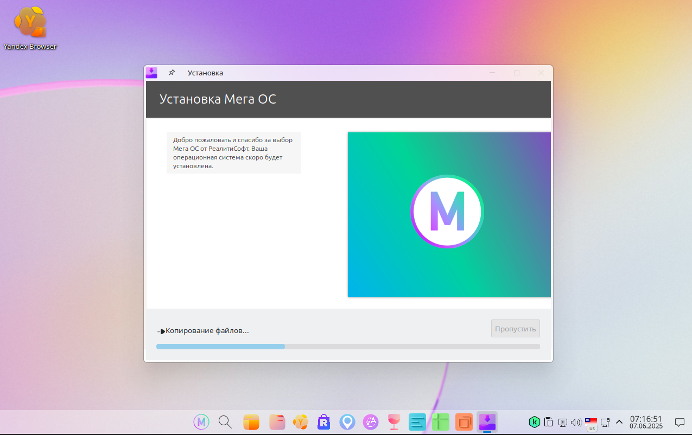Screen dimensions: 692x435
Task: Open the clock showing 07:16:51
Action: [646, 422]
